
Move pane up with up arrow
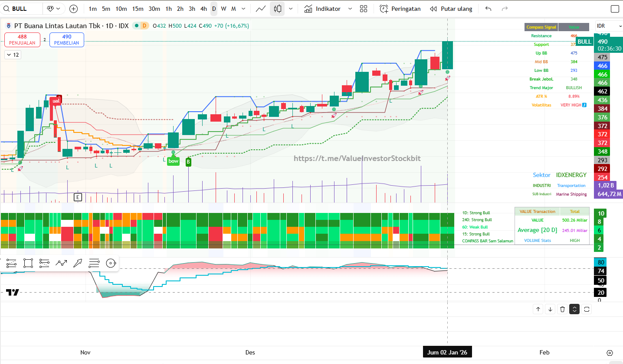point(538,309)
